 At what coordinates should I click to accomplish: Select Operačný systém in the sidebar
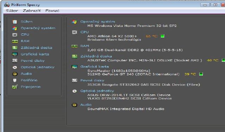click(x=38, y=28)
